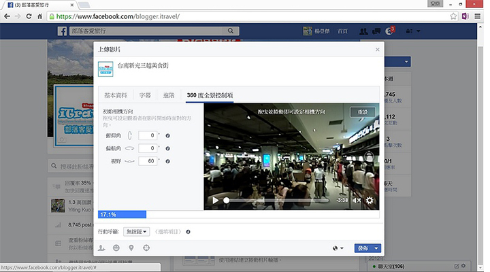
Task: Tag people icon in upload dialog
Action: coord(101,248)
